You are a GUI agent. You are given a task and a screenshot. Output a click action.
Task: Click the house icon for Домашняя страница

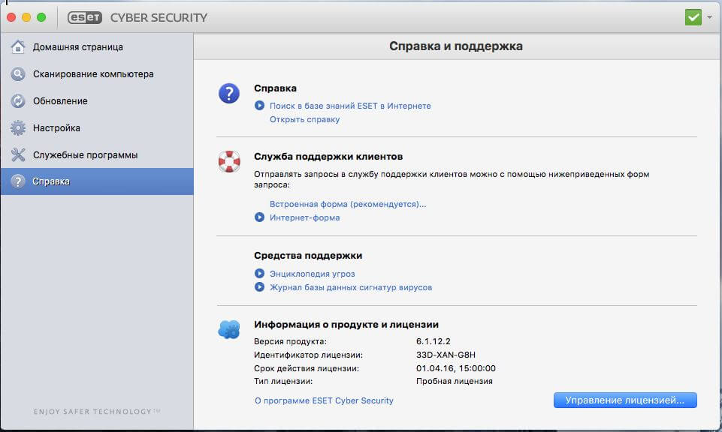(18, 47)
